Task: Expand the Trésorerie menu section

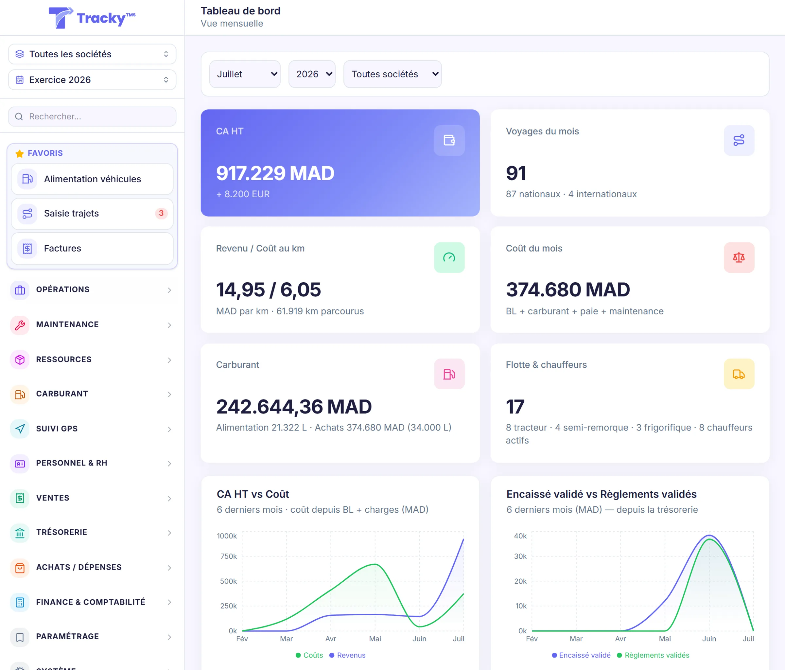Action: (92, 533)
